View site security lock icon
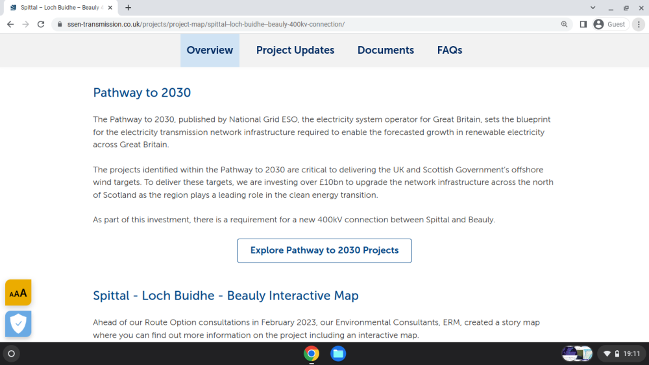The height and width of the screenshot is (365, 649). point(60,25)
